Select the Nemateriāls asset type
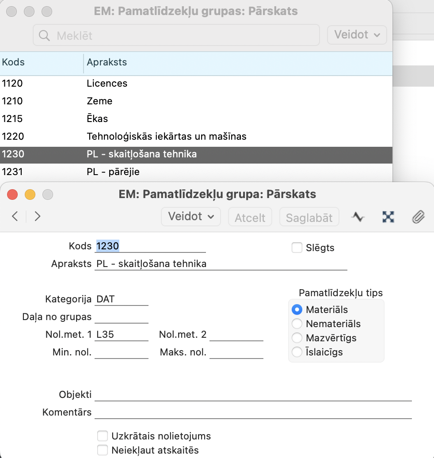This screenshot has width=434, height=458. click(297, 324)
